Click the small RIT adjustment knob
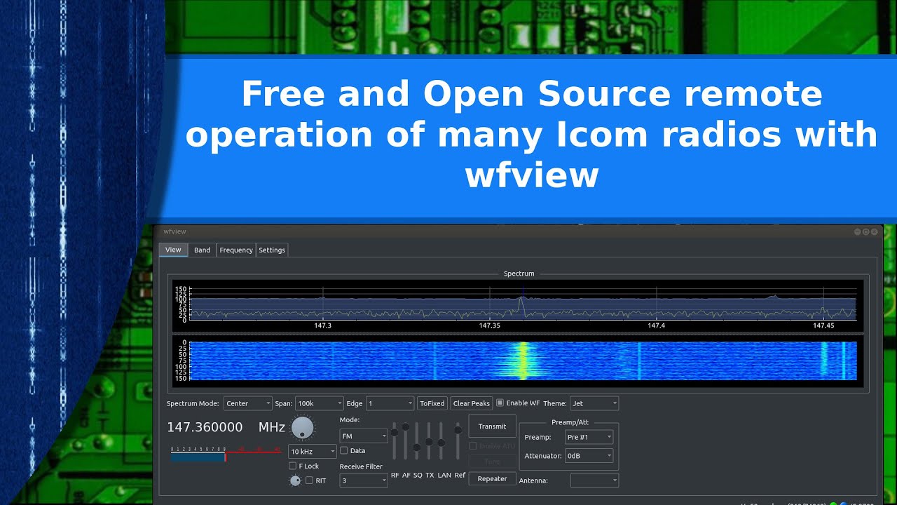 pyautogui.click(x=295, y=480)
